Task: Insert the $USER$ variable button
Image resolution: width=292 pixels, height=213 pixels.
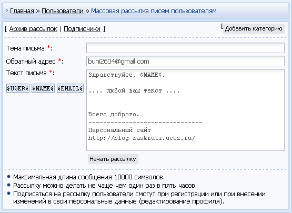Action: [18, 88]
